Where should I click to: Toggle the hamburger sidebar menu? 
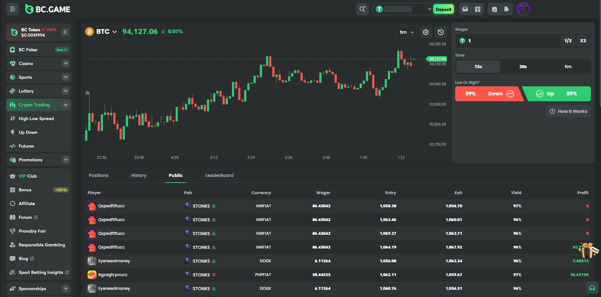pyautogui.click(x=13, y=9)
